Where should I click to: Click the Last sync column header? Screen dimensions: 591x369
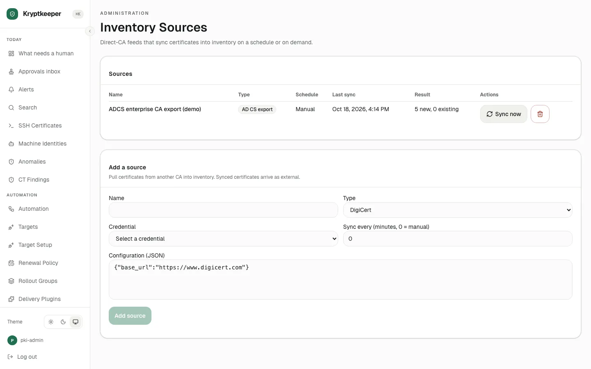pos(344,95)
